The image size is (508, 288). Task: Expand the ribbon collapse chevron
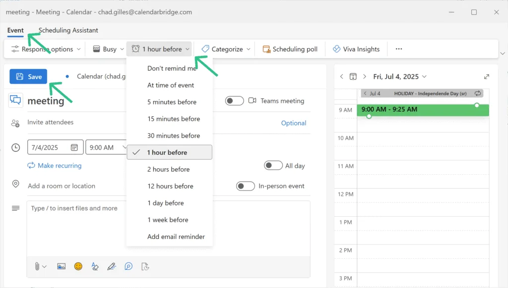pyautogui.click(x=503, y=53)
